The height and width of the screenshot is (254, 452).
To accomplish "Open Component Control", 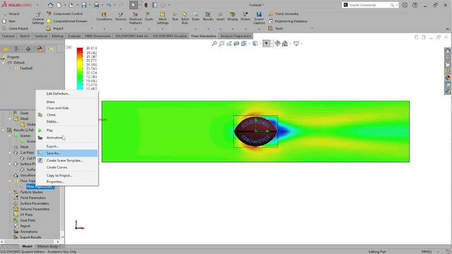I will point(65,14).
